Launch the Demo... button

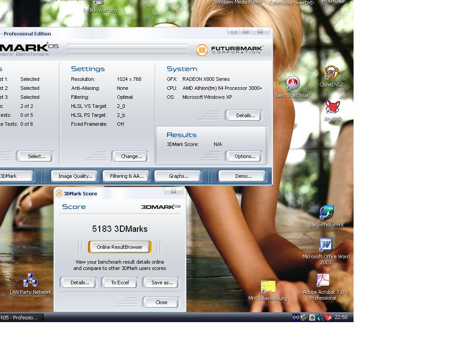(242, 176)
